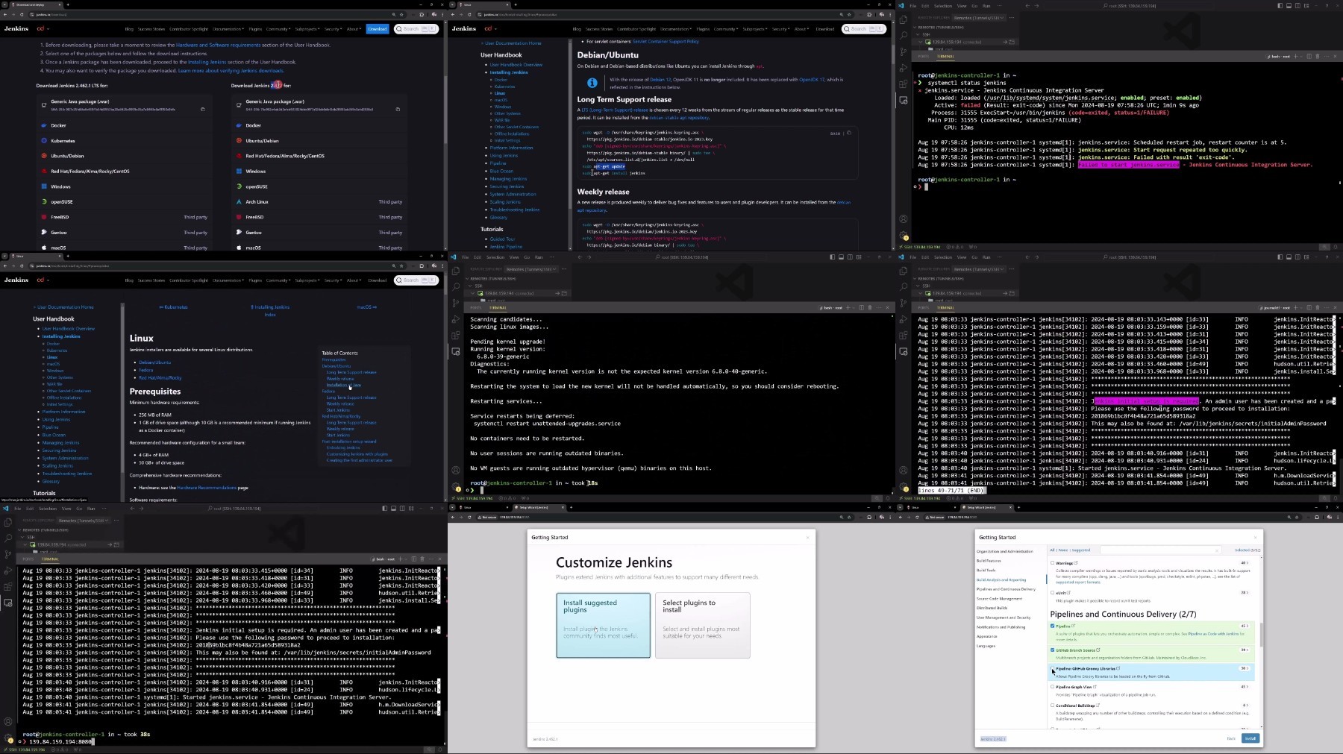Open Explorer in the systemctl status VS Code window
Screen dimensions: 1343x754
904,19
